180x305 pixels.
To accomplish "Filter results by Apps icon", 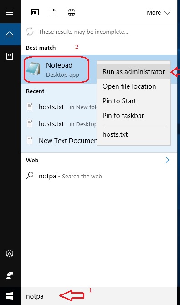I will click(x=35, y=12).
